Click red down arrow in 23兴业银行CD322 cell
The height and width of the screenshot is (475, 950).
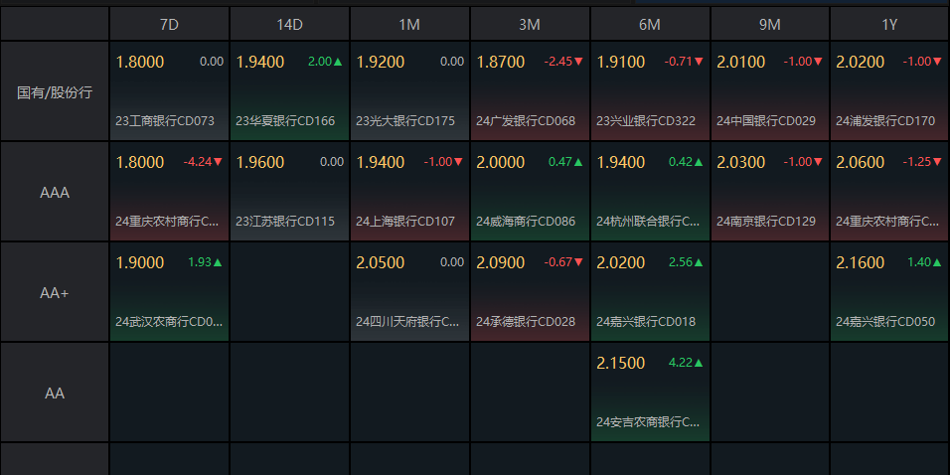(699, 62)
